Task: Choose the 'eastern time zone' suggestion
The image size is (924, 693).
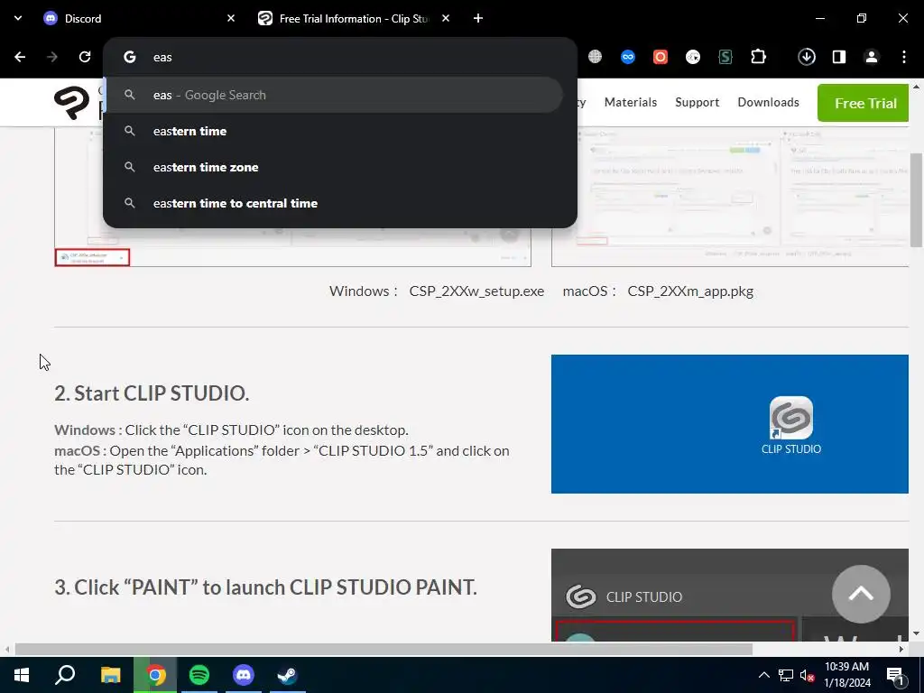Action: pyautogui.click(x=334, y=167)
